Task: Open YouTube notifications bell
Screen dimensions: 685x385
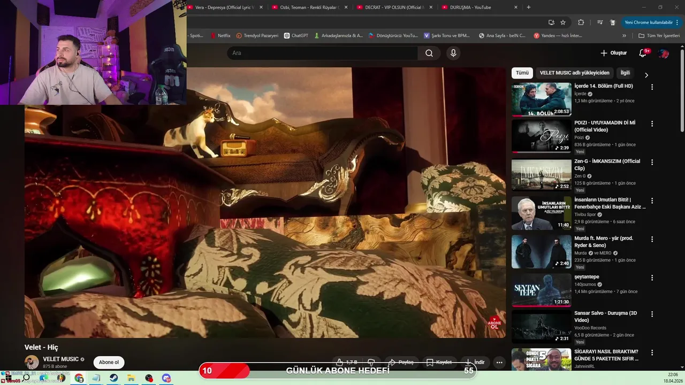Action: 643,53
